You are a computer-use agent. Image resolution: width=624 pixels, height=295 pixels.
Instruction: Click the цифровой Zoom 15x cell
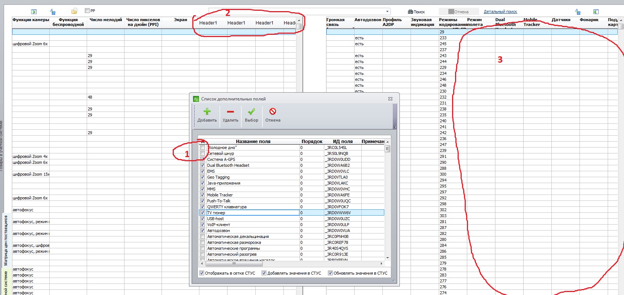(31, 174)
